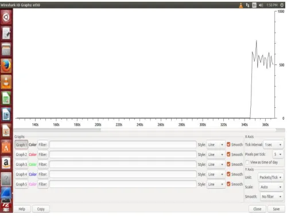Viewport: 287px width, 218px height.
Task: Click the Help button
Action: [22, 209]
